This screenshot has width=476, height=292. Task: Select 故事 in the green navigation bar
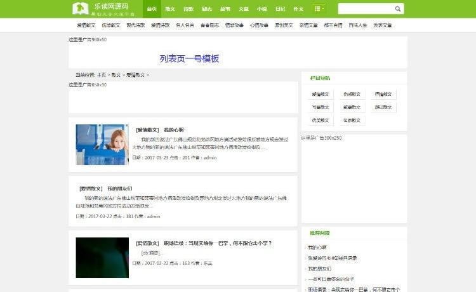[225, 9]
